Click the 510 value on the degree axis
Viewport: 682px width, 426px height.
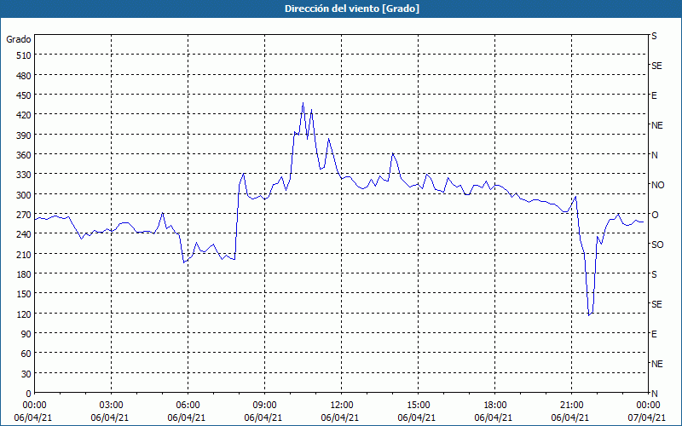coord(25,55)
